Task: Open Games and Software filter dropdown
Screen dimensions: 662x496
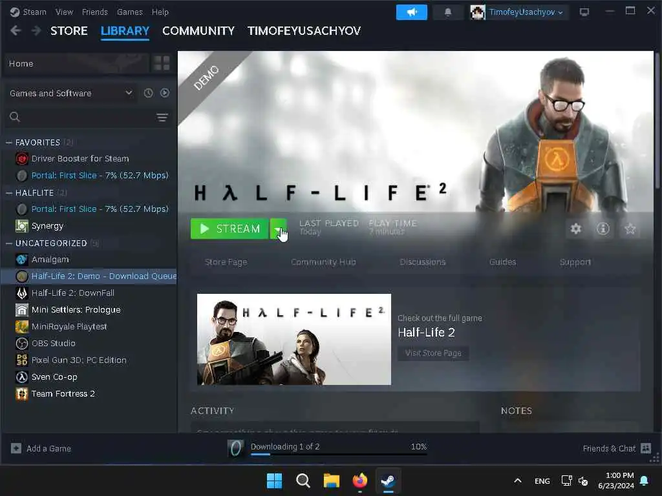Action: 70,93
